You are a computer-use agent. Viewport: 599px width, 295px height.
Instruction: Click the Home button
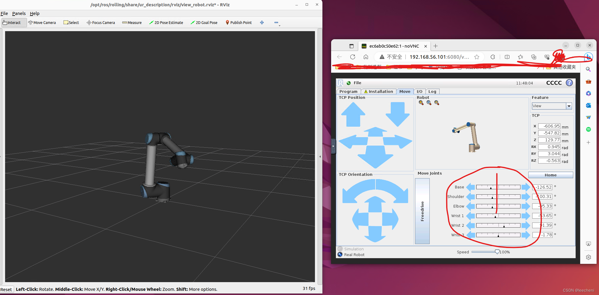(550, 175)
